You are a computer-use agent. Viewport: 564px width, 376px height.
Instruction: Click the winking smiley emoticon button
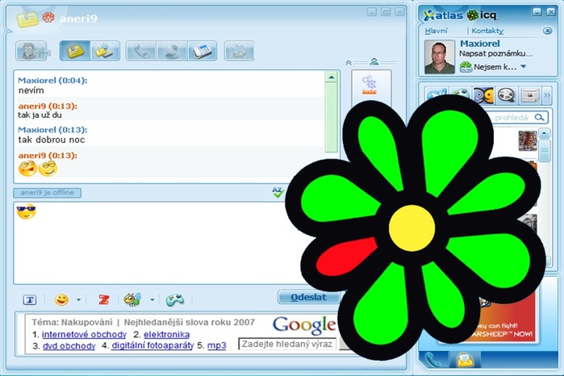61,299
